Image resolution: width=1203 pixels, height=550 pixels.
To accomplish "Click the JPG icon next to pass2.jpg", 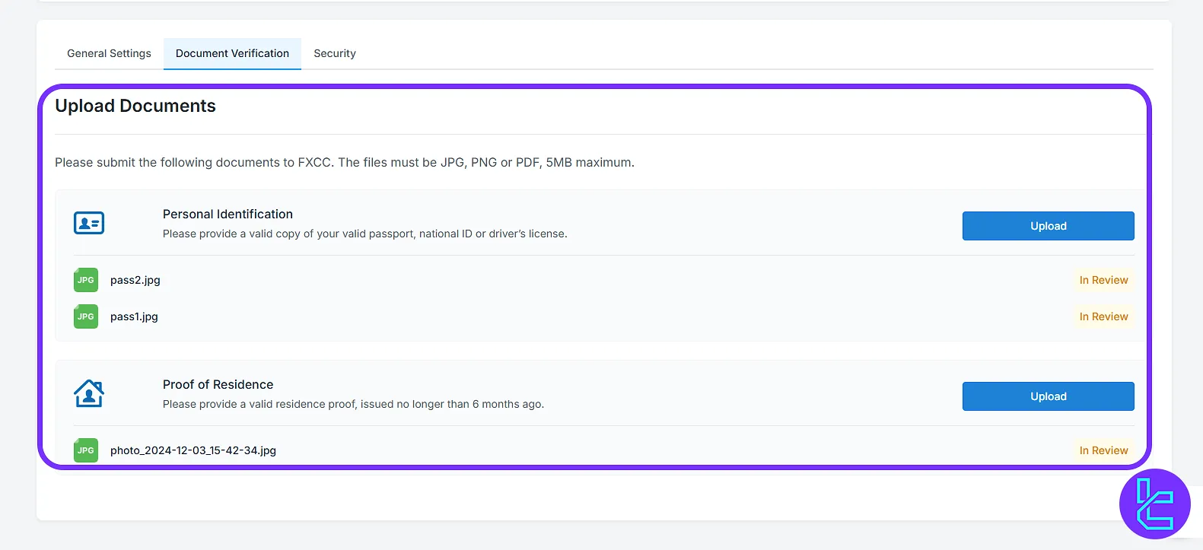I will pyautogui.click(x=86, y=280).
